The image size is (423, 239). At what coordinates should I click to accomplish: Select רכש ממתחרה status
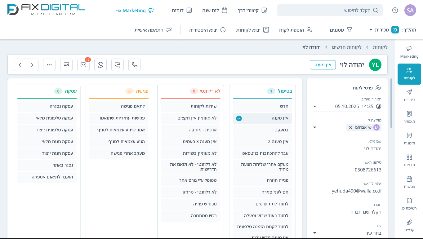[x=191, y=216]
